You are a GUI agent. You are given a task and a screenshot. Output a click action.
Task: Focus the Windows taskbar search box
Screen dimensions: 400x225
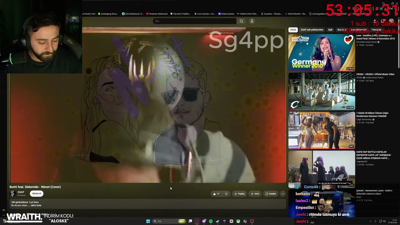[169, 221]
